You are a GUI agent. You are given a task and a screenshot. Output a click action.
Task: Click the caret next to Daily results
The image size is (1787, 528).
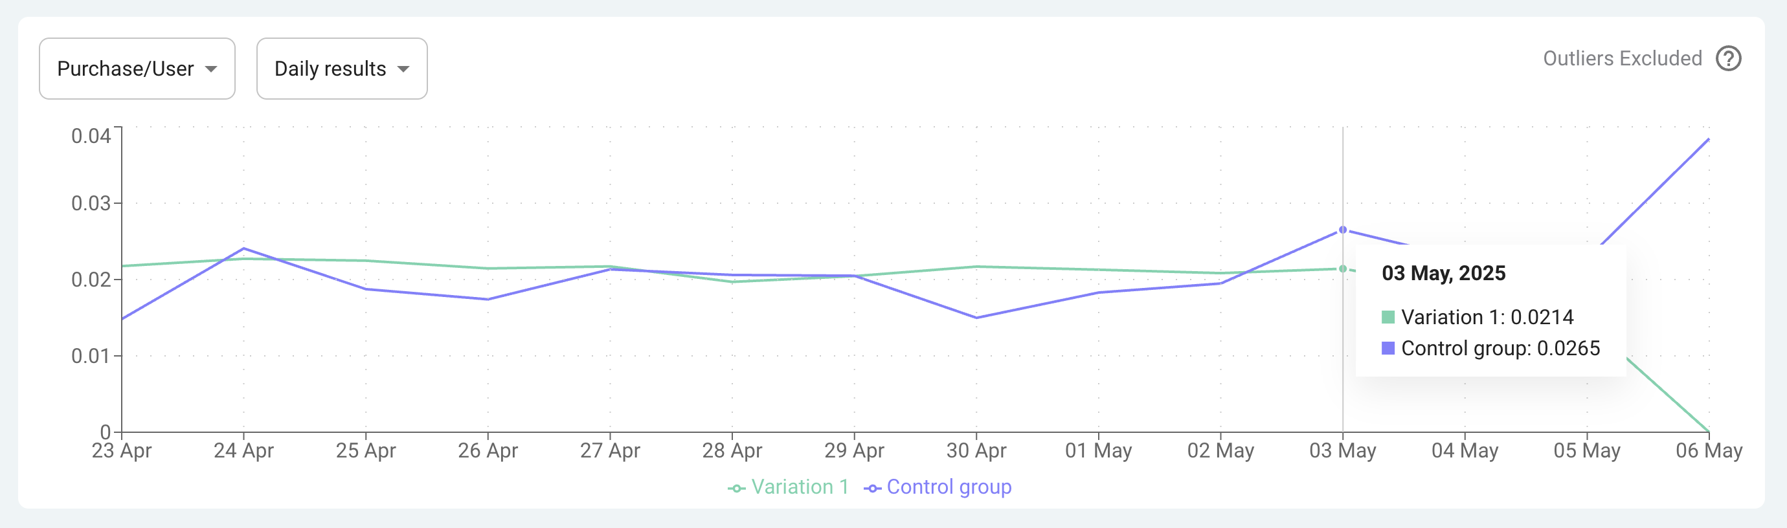pos(403,69)
